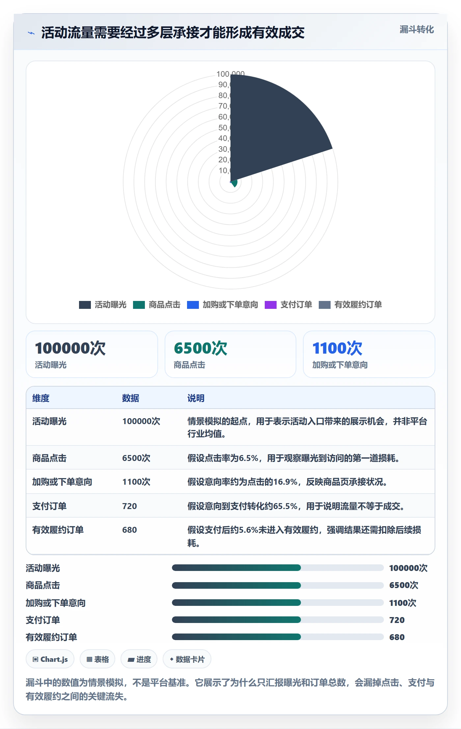This screenshot has width=461, height=729.
Task: Click the 有效履约订单 progress bar
Action: point(278,637)
